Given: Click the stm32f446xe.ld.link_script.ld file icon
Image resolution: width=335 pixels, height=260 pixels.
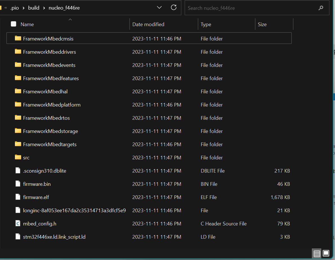Looking at the screenshot, I should point(18,237).
